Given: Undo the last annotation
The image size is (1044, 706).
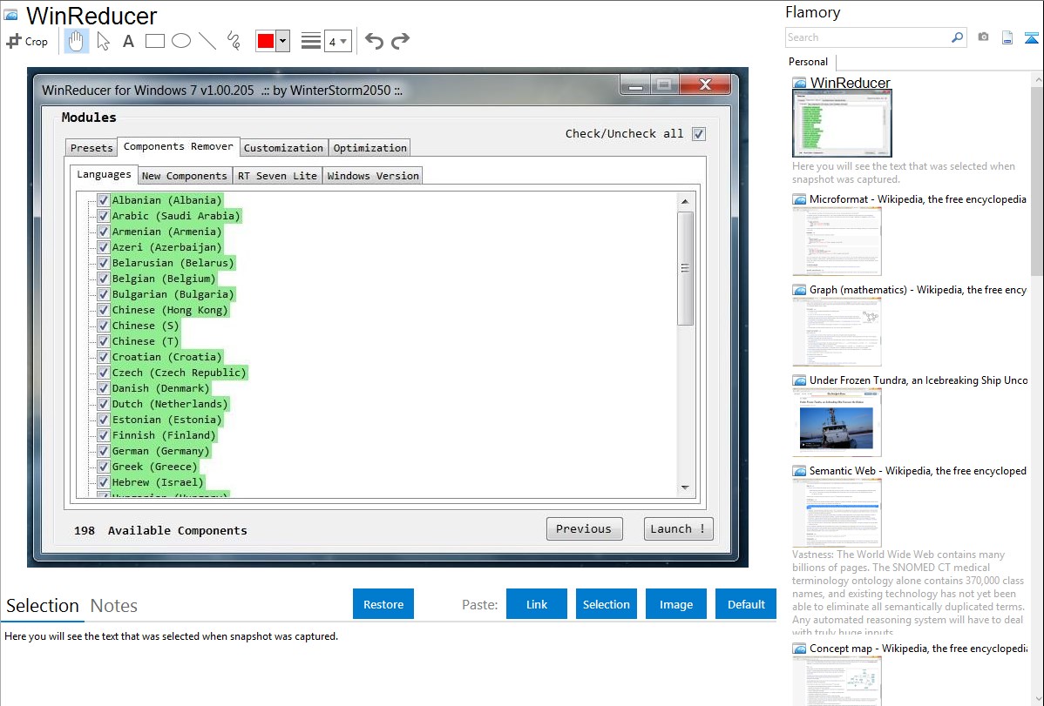Looking at the screenshot, I should click(374, 41).
